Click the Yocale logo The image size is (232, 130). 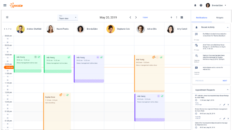point(16,5)
